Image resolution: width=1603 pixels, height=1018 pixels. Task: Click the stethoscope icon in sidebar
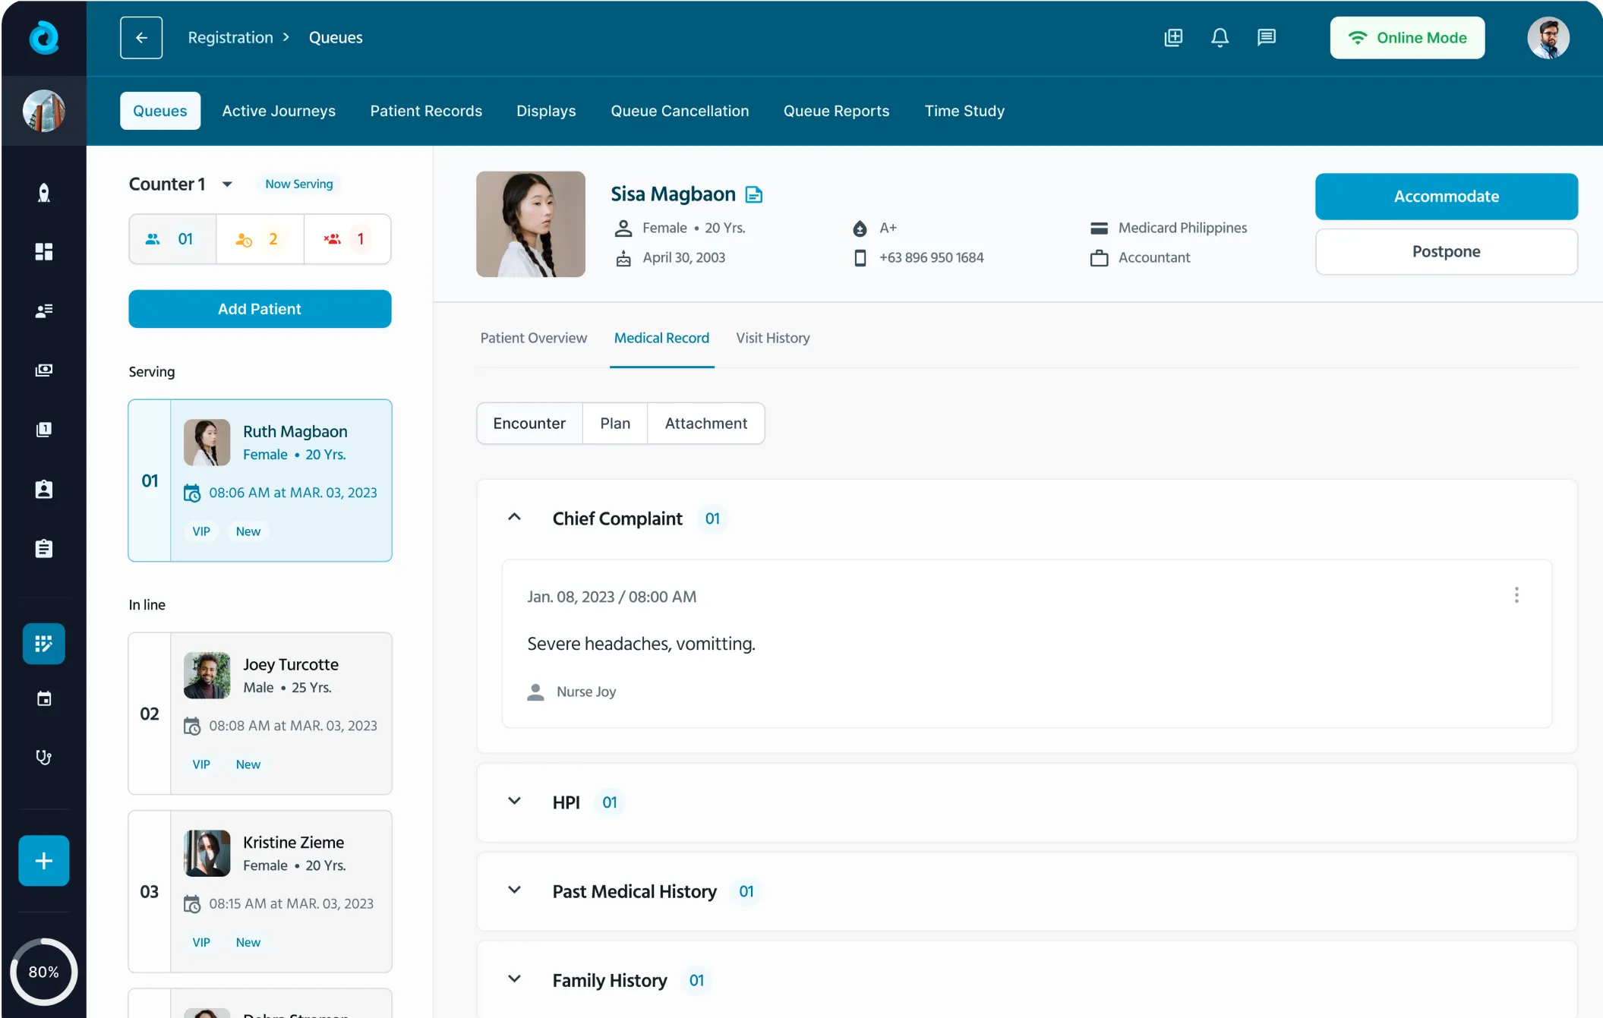pyautogui.click(x=44, y=757)
